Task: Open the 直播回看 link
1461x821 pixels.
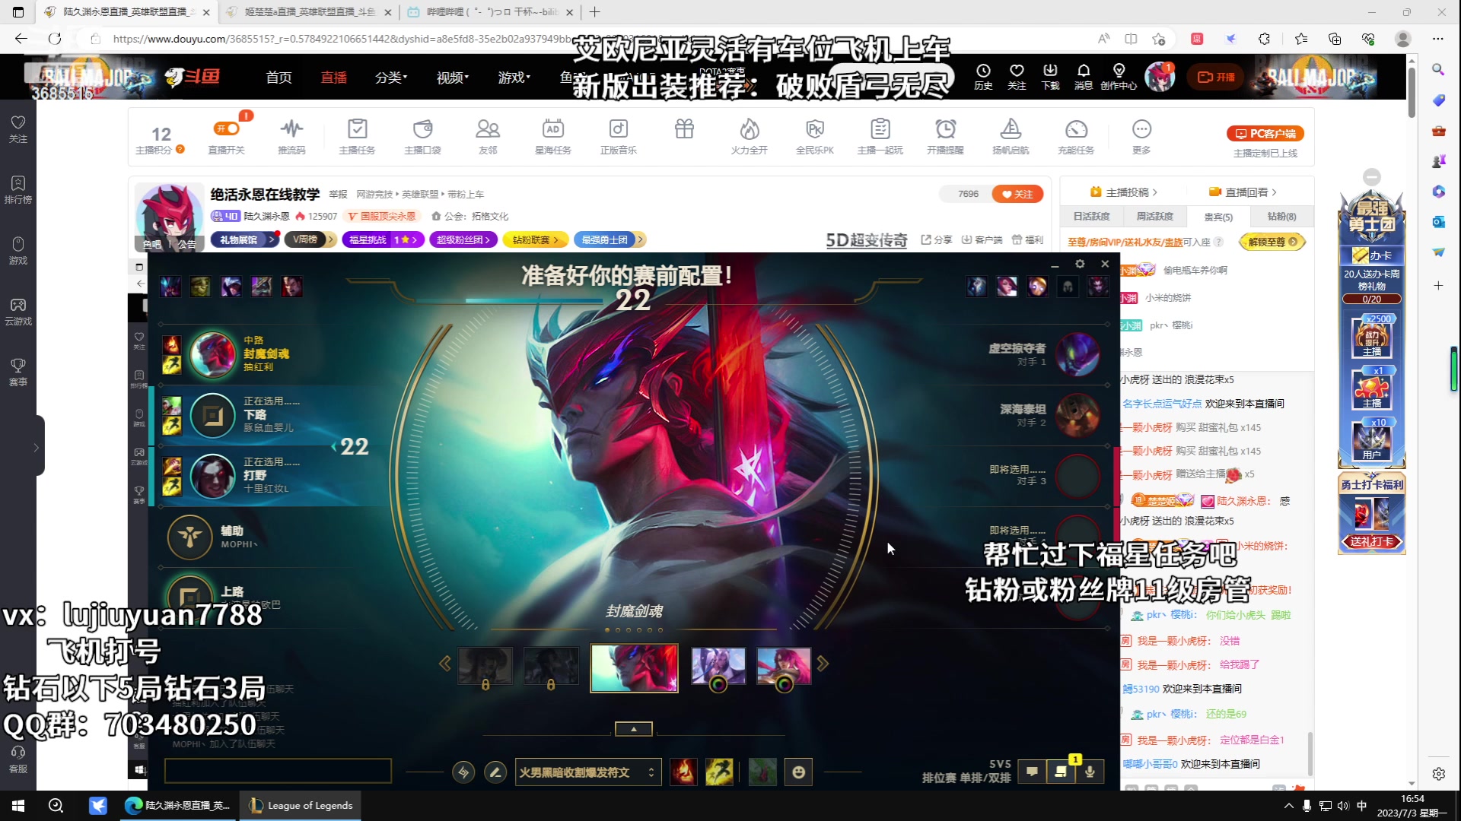Action: point(1243,192)
